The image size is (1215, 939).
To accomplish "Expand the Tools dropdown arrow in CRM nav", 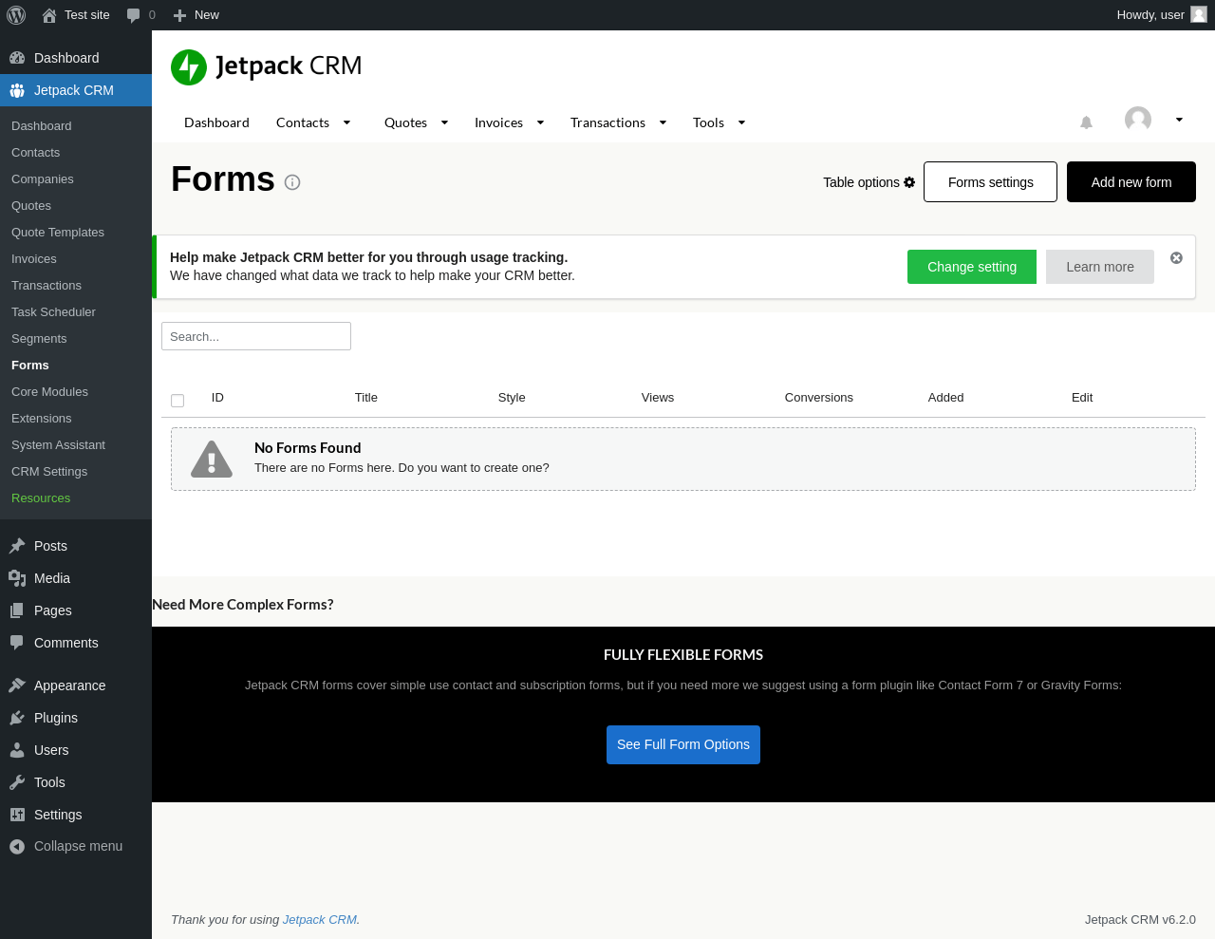I will [741, 122].
